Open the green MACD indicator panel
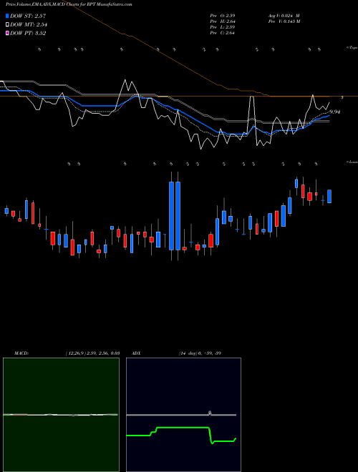 pyautogui.click(x=61, y=415)
